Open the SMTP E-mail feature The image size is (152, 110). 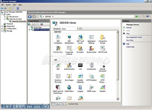[x=103, y=50]
